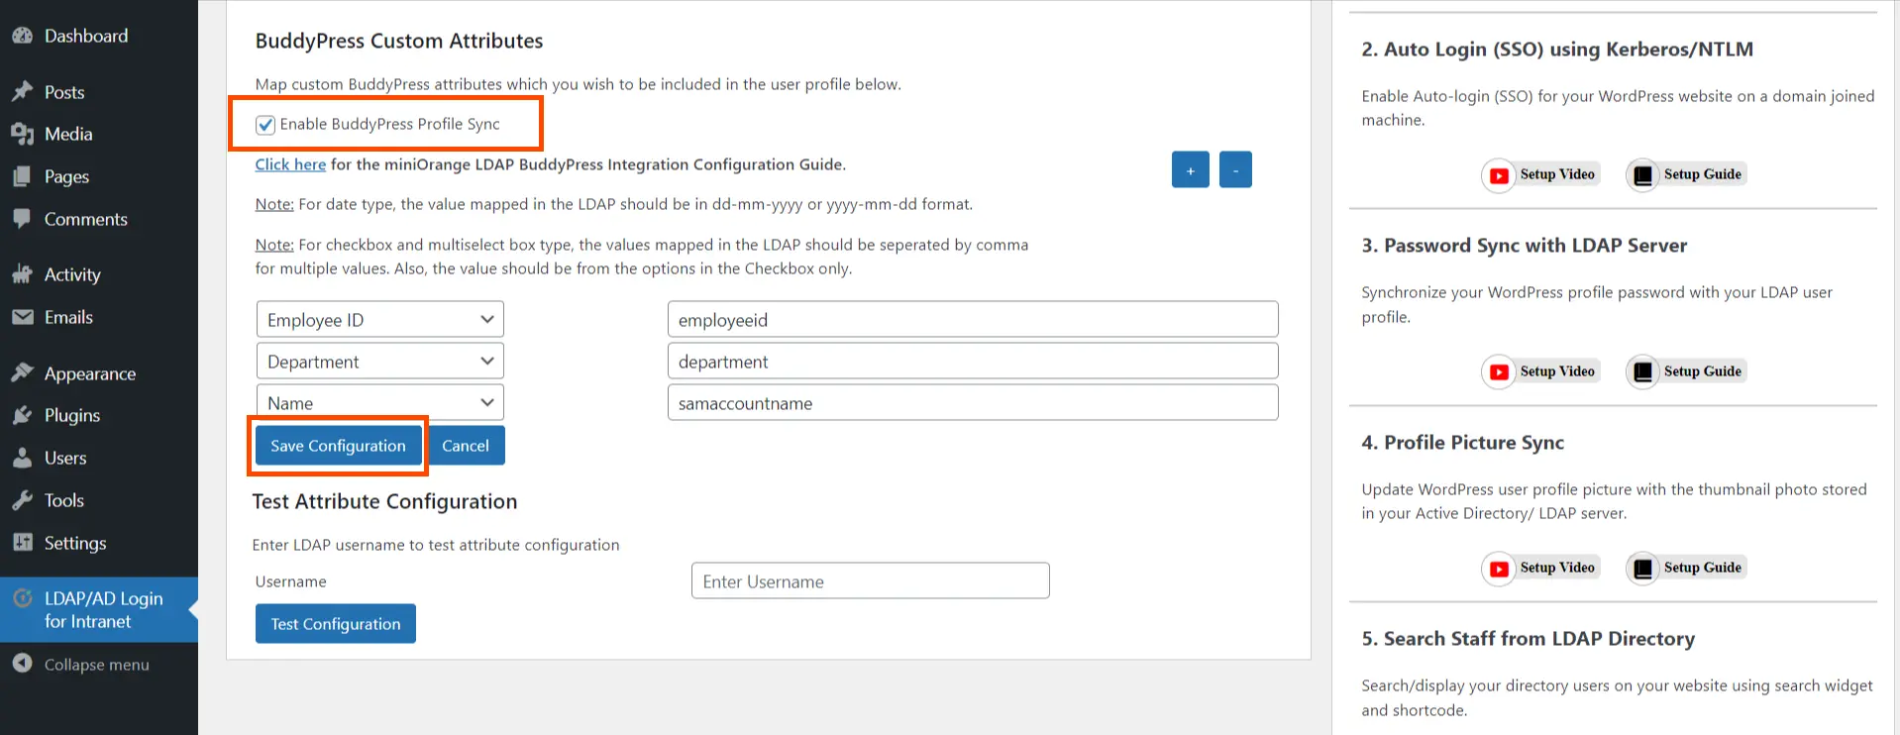
Task: Open the Employee ID dropdown
Action: [x=379, y=319]
